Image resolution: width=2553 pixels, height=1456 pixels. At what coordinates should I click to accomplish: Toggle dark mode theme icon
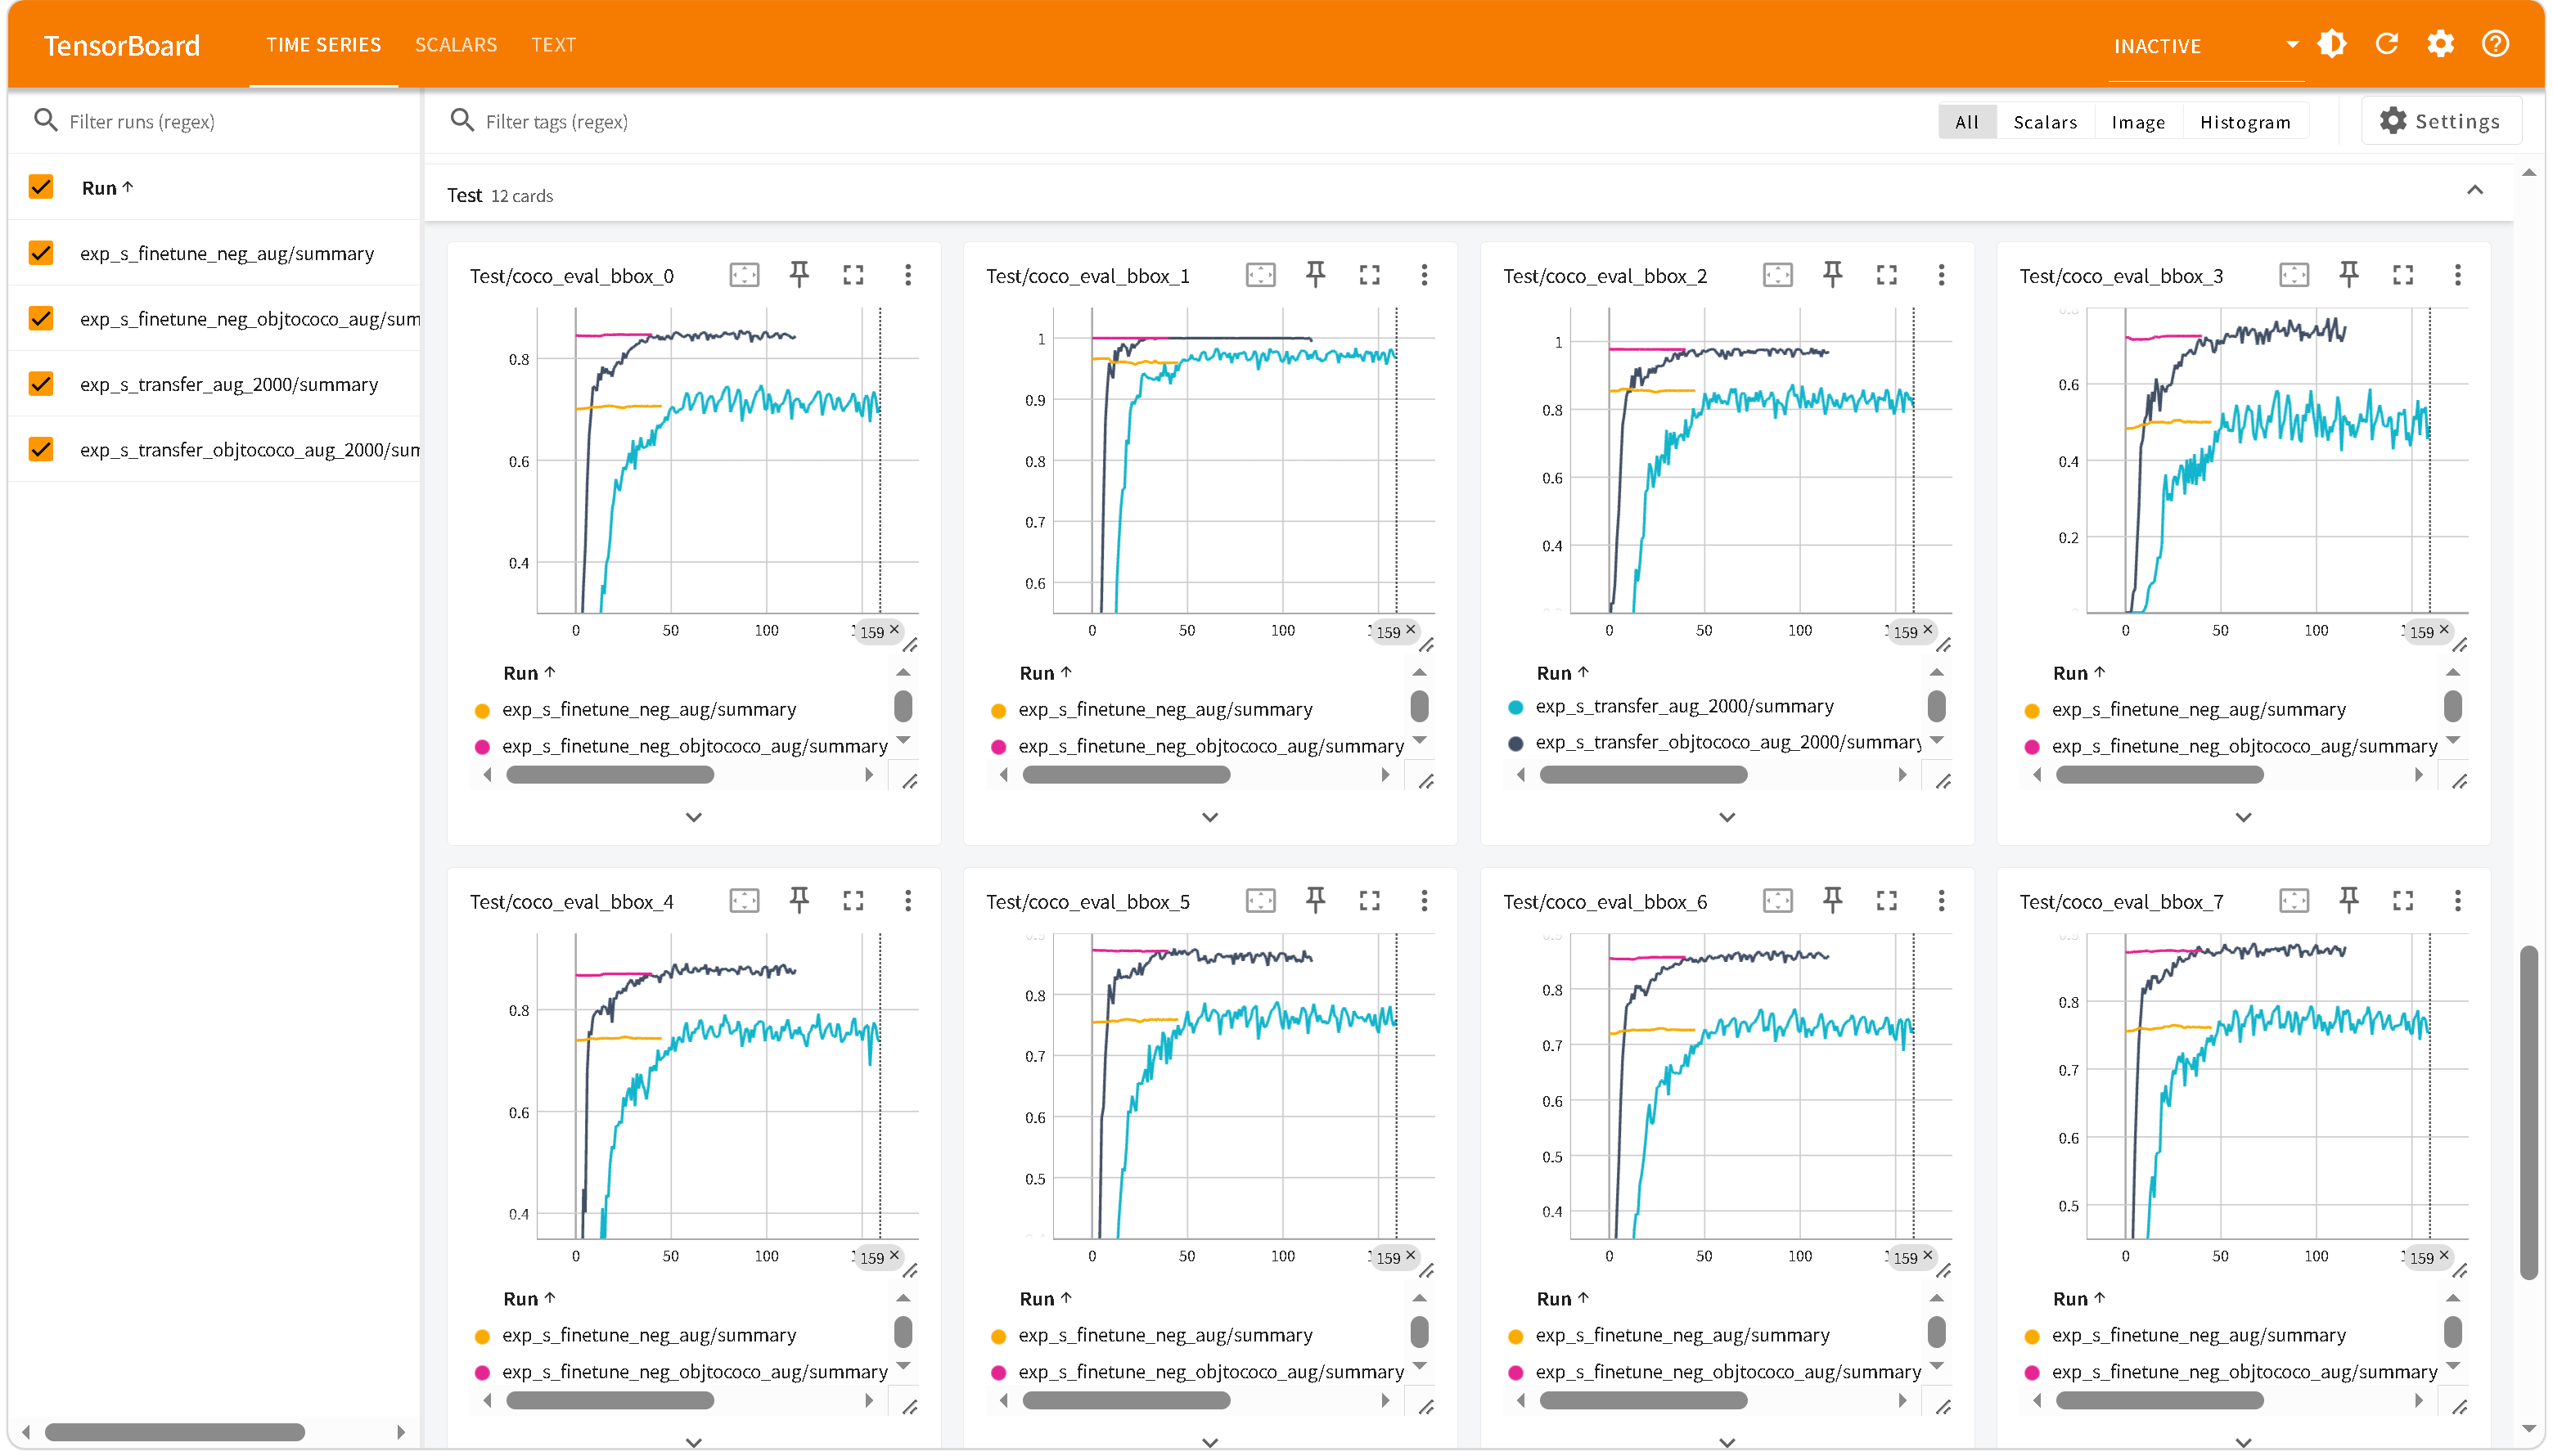(2331, 44)
